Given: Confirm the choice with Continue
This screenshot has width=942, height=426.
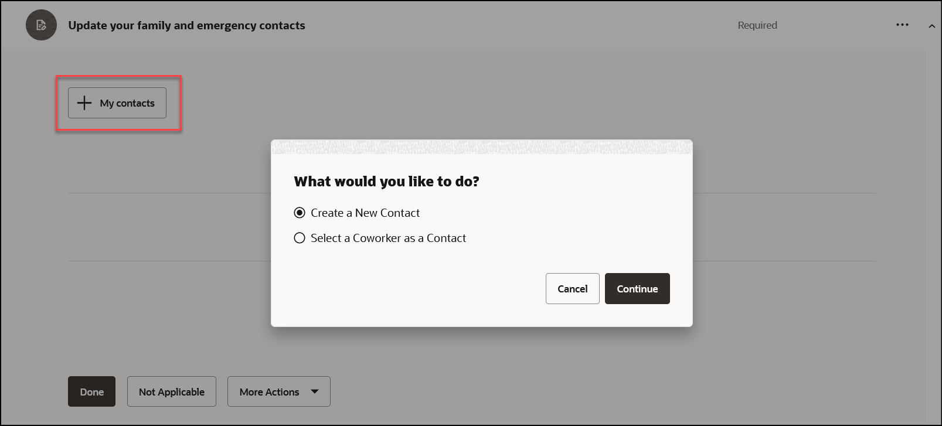Looking at the screenshot, I should (637, 288).
